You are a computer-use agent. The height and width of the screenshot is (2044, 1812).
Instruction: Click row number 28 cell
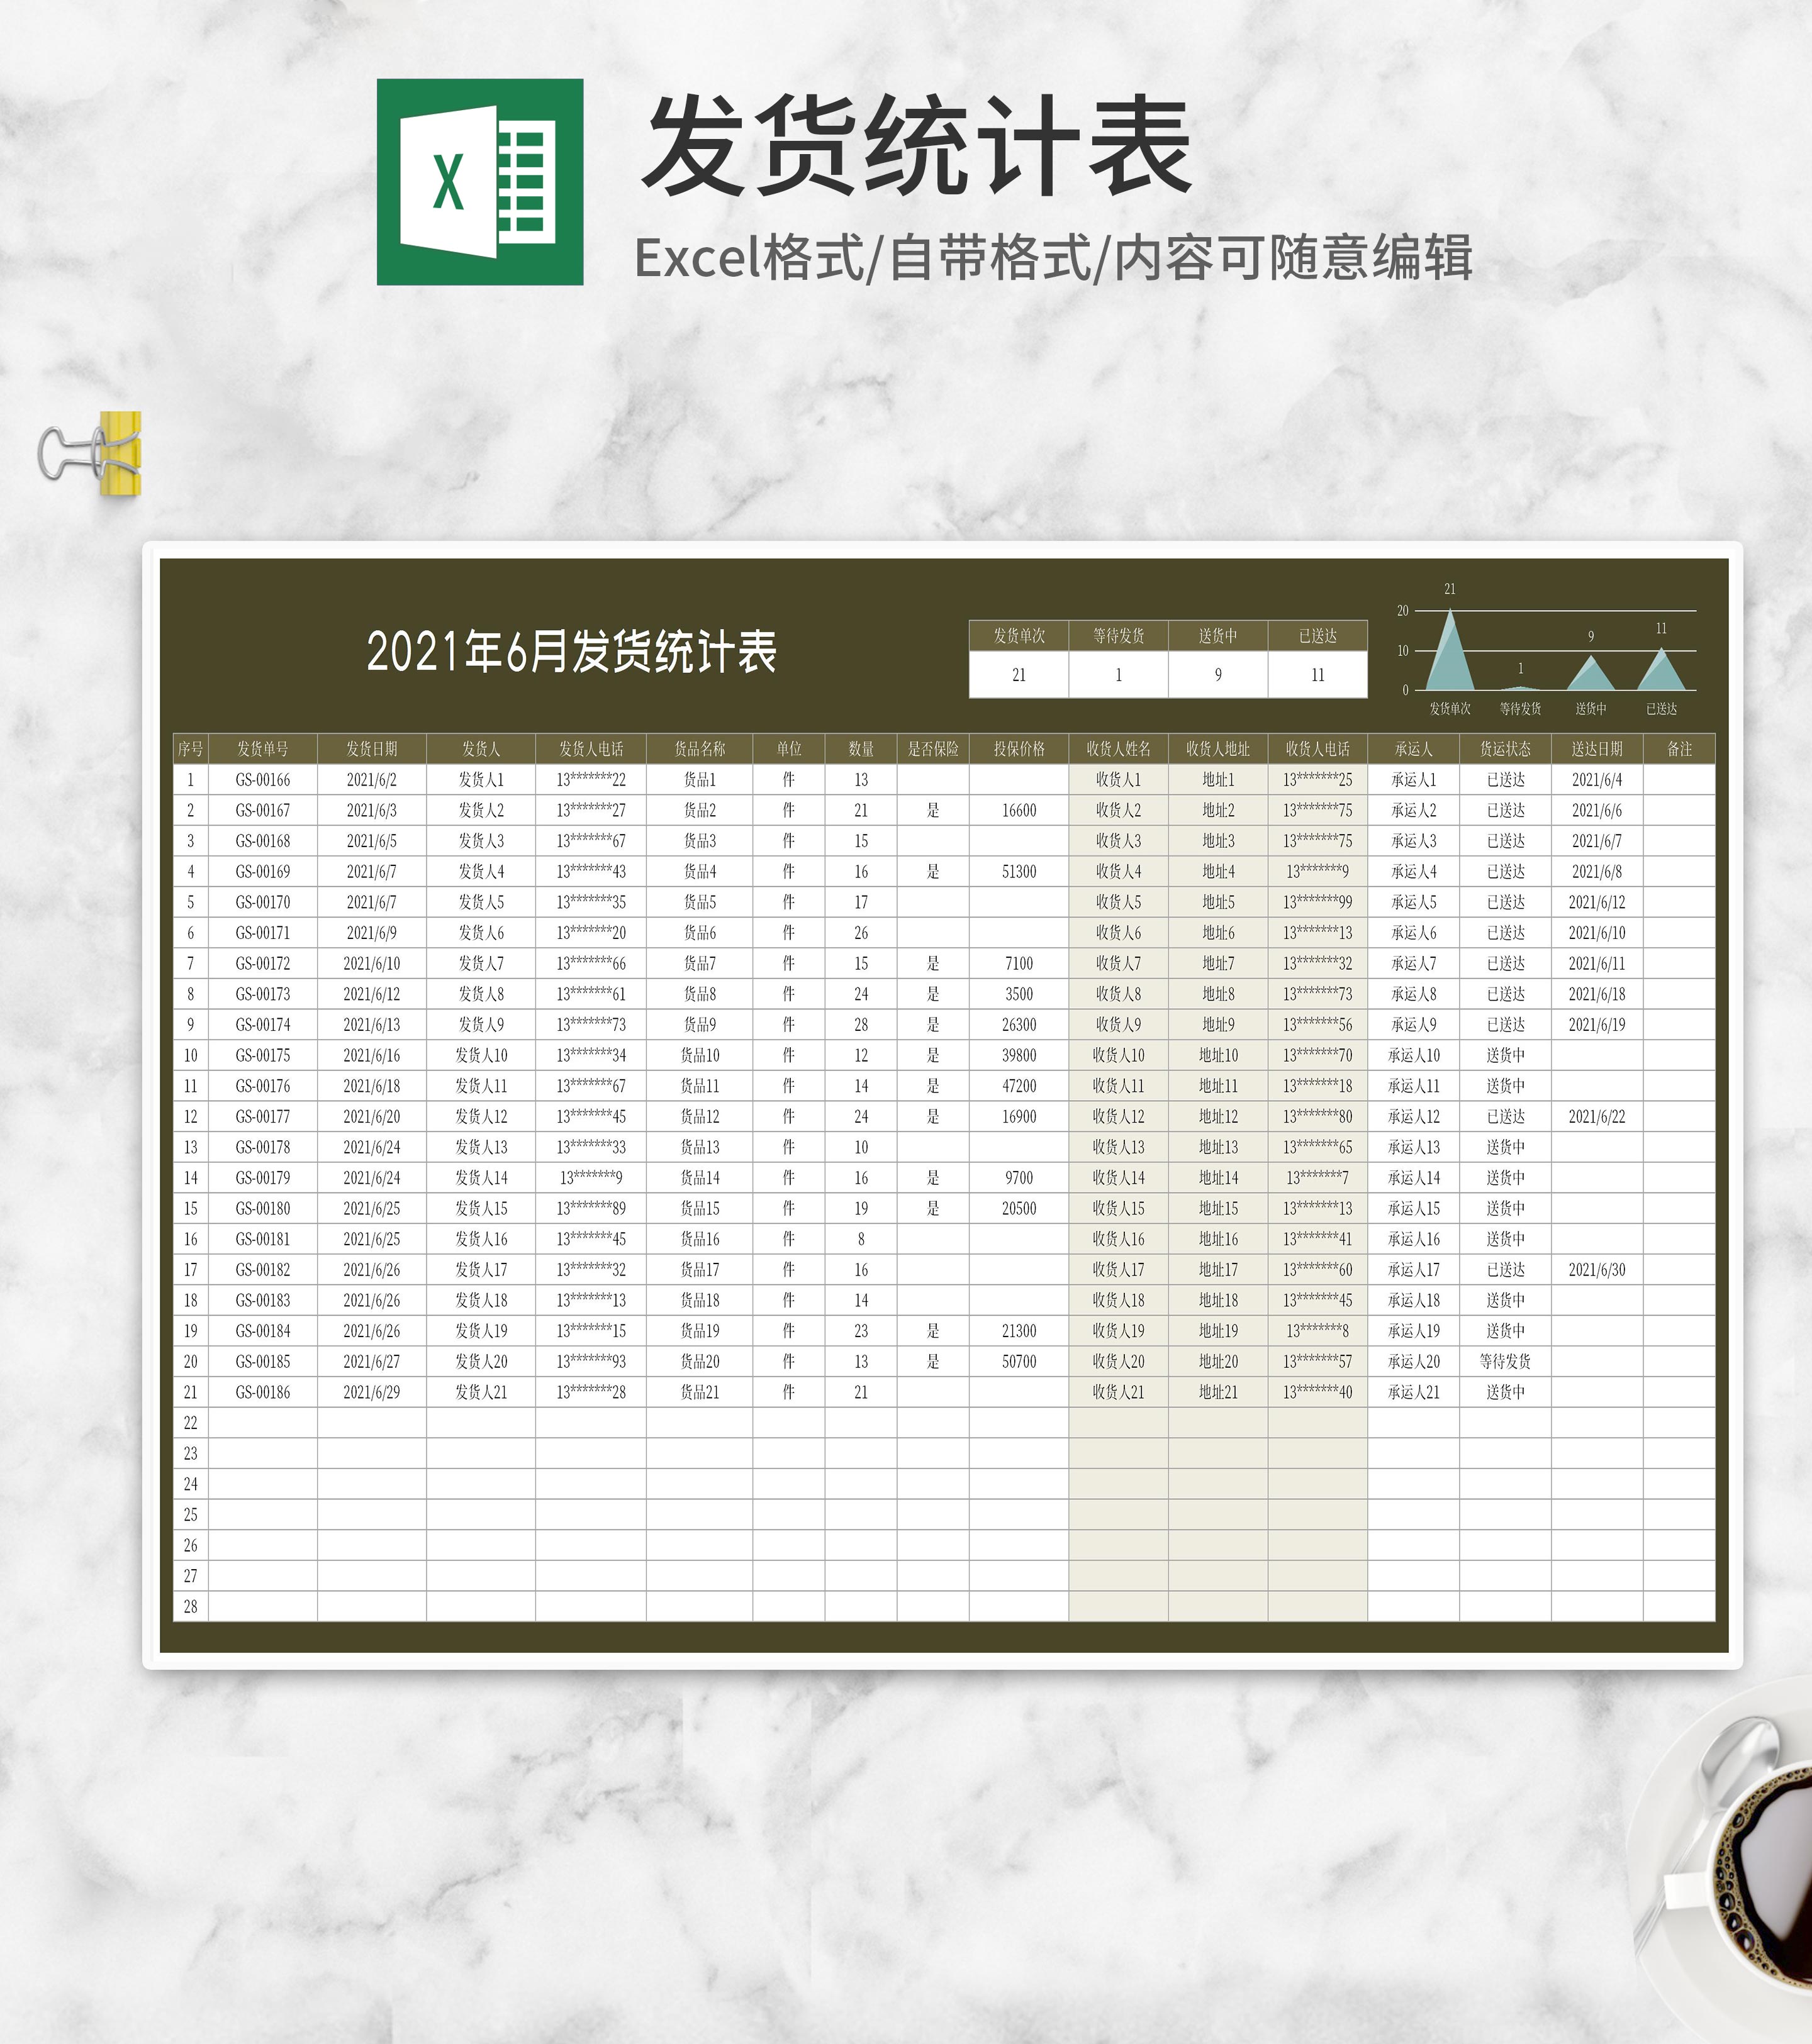coord(190,1606)
